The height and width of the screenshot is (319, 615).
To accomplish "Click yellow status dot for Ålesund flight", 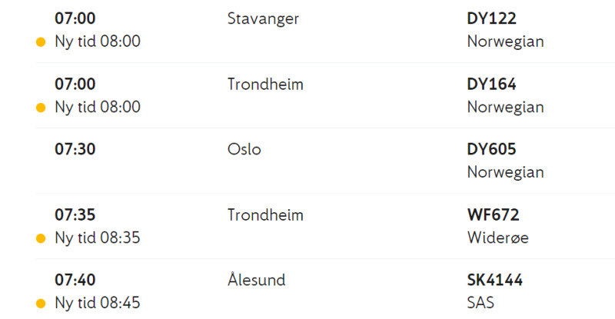I will (x=41, y=304).
